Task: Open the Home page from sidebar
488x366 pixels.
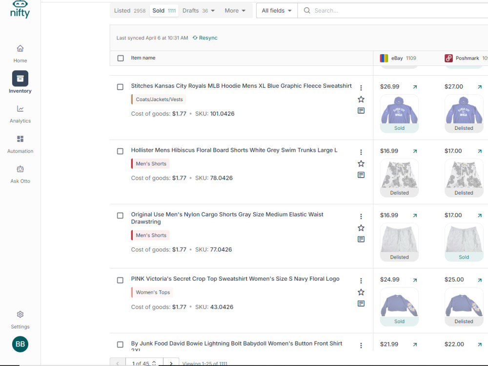Action: (20, 54)
